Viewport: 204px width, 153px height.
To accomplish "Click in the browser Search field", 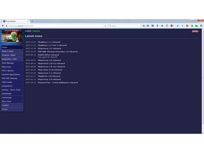I will [125, 26].
